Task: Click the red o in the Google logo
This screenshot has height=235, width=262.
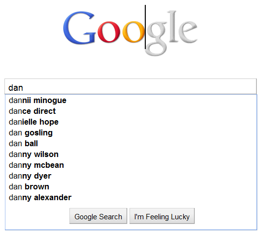Action: click(x=109, y=32)
